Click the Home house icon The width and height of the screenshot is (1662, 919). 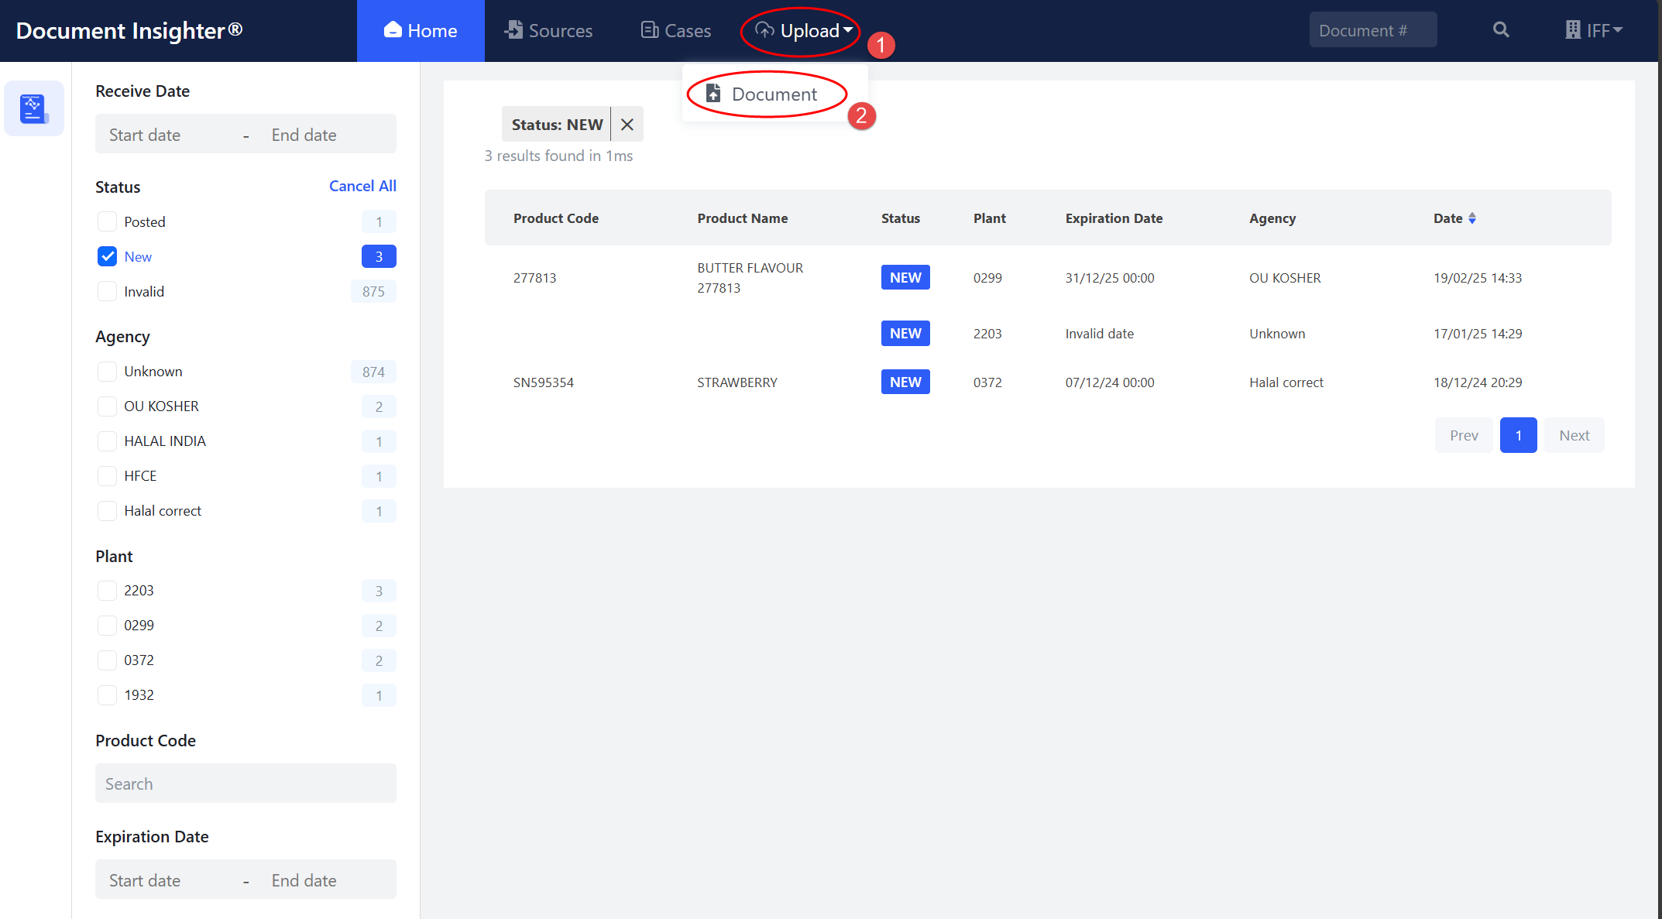pos(393,30)
